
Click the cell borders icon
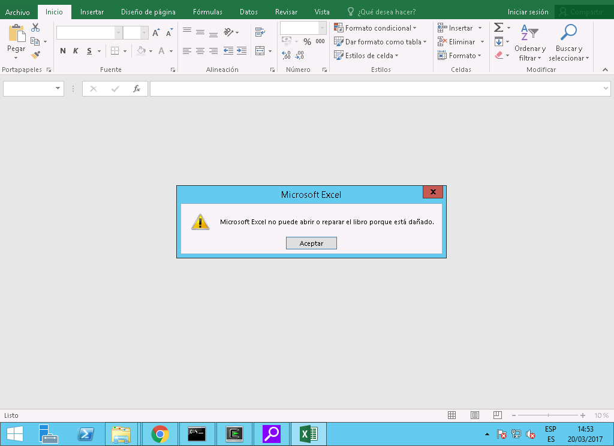point(115,51)
